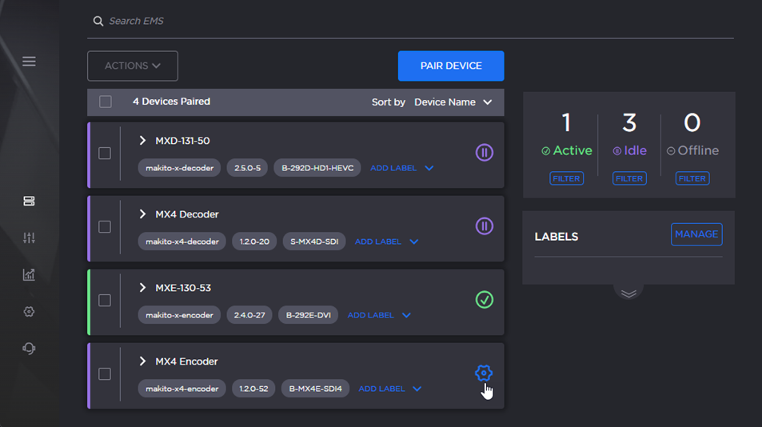Filter devices by Active status
The width and height of the screenshot is (762, 427).
(x=566, y=179)
